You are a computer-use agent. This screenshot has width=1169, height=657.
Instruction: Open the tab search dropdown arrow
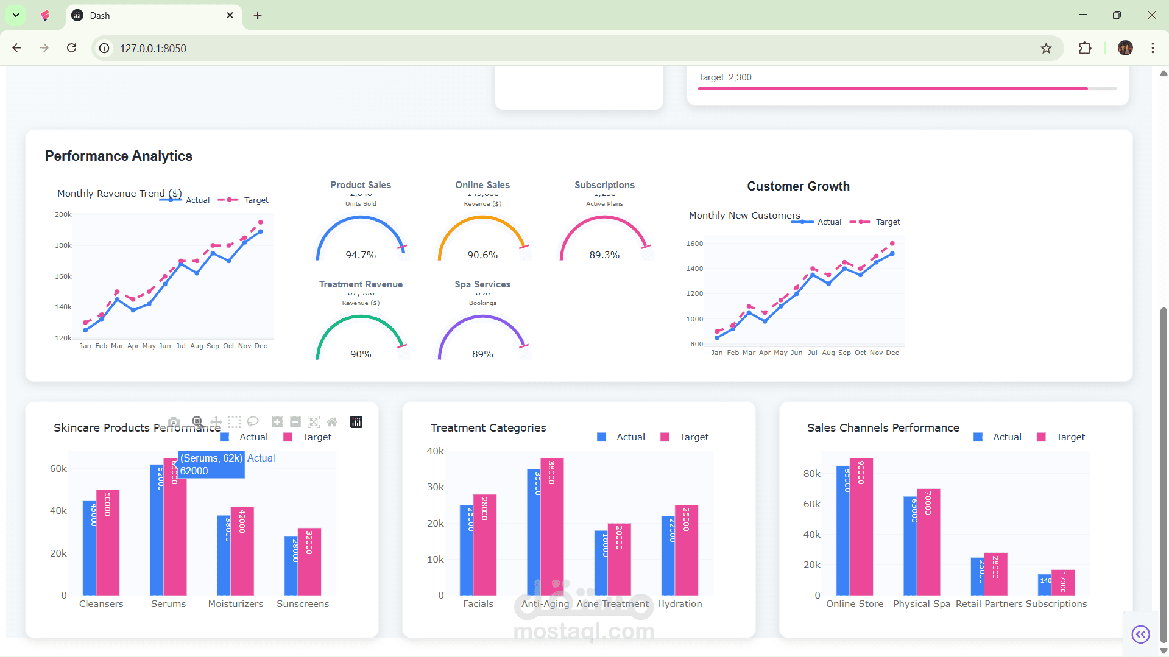pos(16,15)
